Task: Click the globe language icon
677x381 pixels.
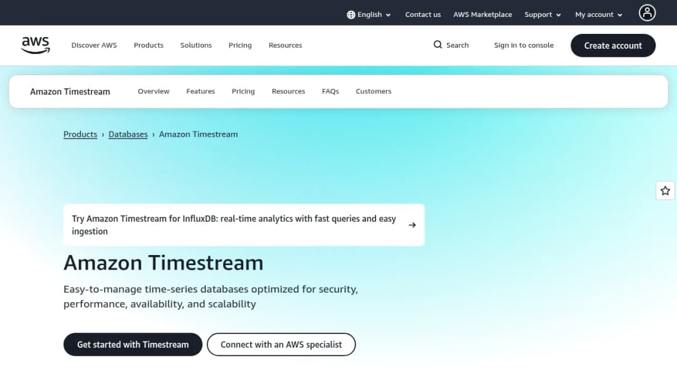Action: [x=351, y=14]
